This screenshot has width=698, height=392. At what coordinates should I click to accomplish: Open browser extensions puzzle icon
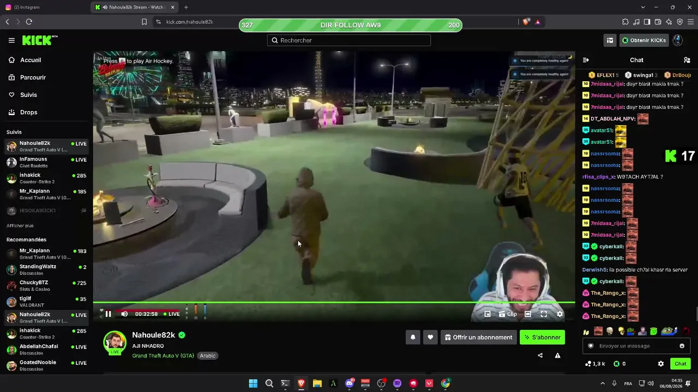625,22
